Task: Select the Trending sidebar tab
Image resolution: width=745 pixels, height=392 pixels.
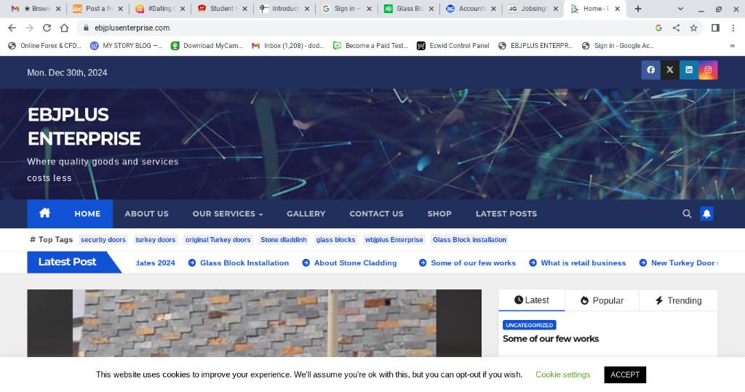Action: coord(679,300)
